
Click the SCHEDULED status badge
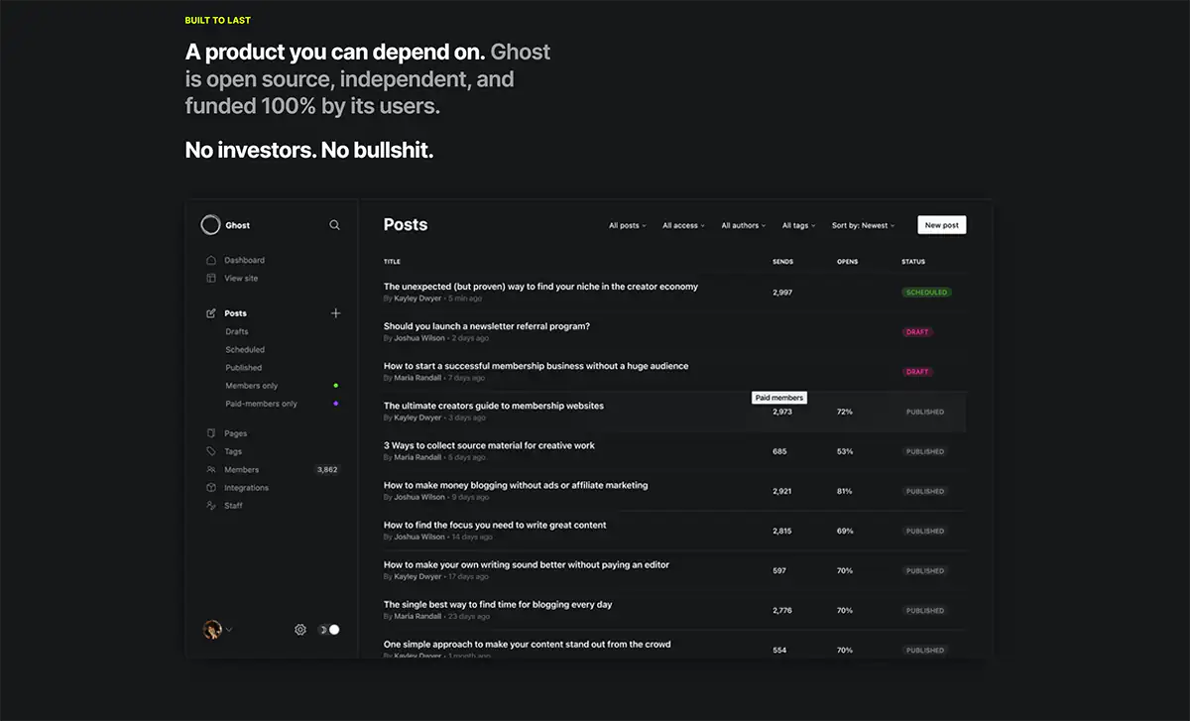tap(926, 293)
